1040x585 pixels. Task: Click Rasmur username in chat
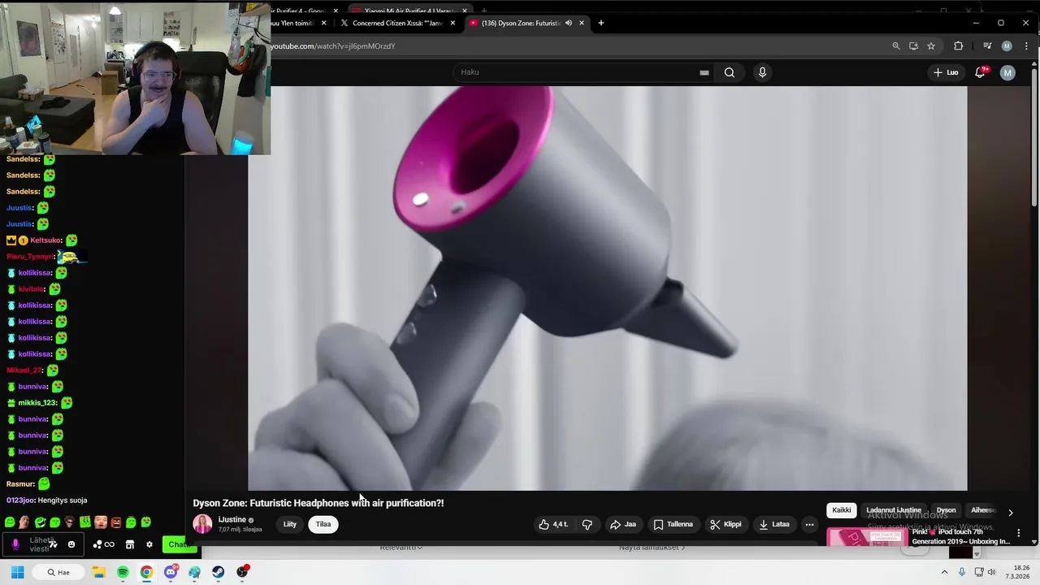pos(20,484)
